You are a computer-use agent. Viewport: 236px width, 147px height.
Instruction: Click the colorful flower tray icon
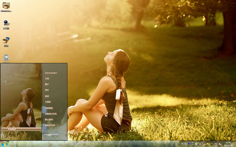[205, 144]
